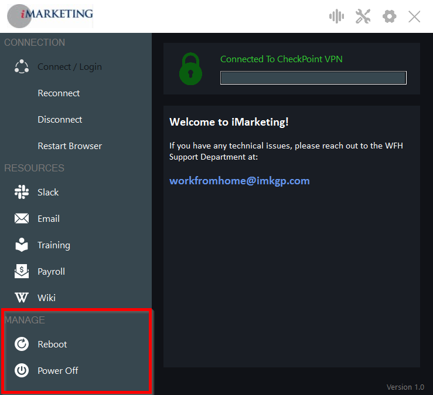Click the Reboot circular arrow icon
The image size is (433, 395).
[22, 345]
